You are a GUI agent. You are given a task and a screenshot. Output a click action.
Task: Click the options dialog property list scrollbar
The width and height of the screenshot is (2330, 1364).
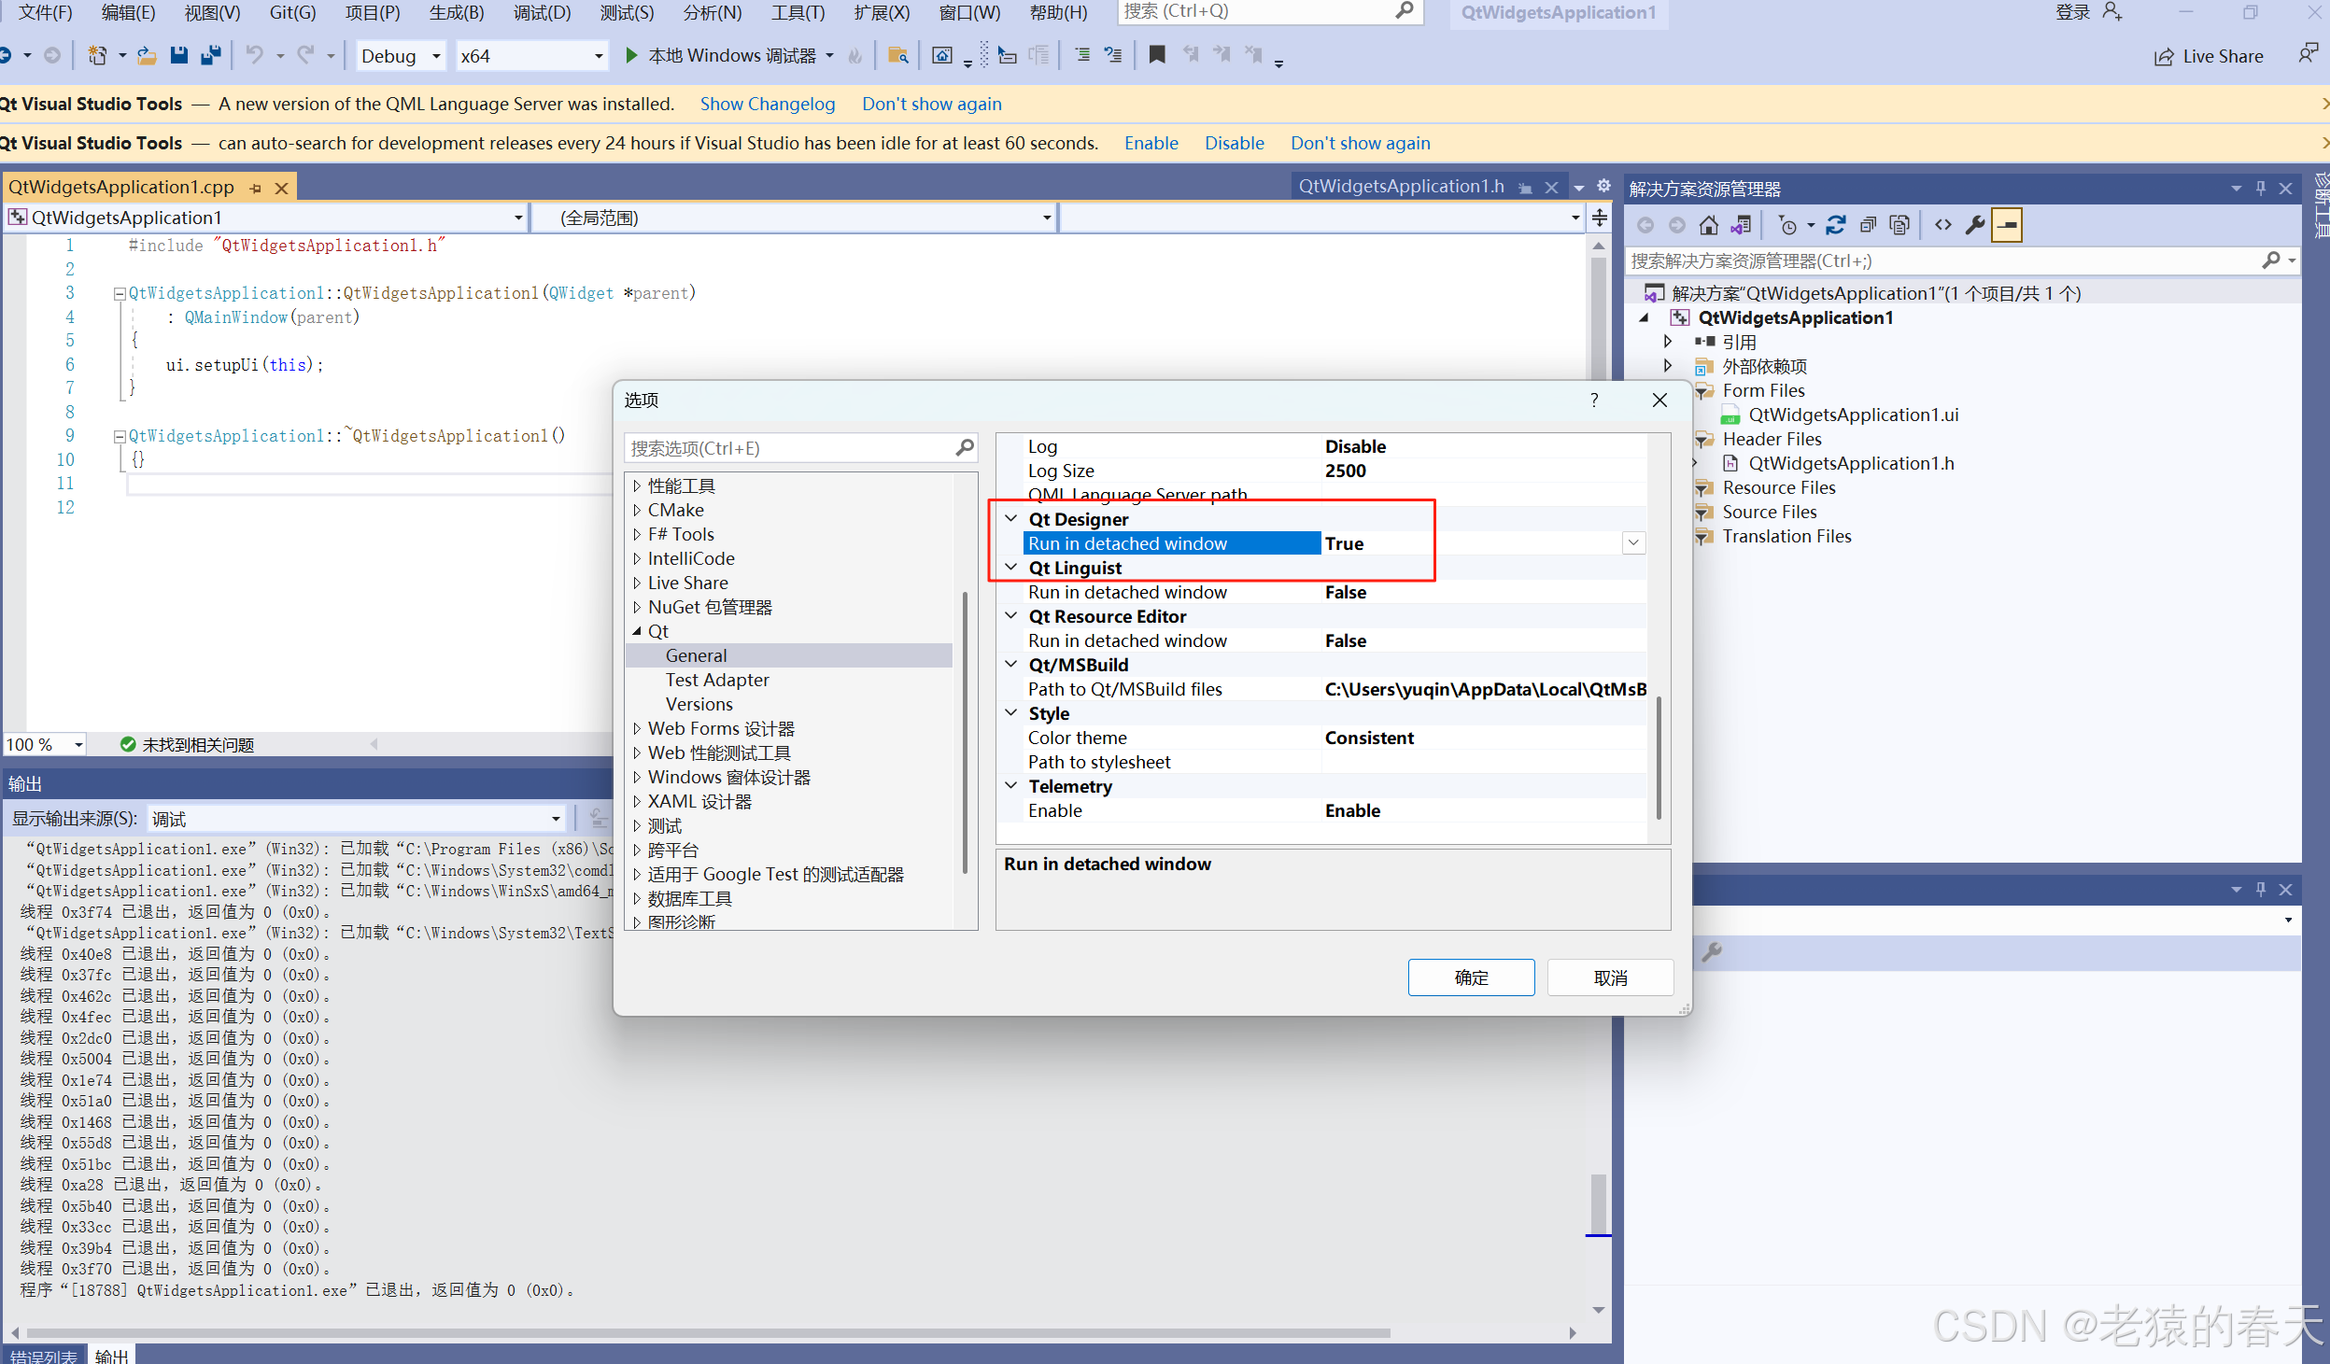click(x=1659, y=756)
